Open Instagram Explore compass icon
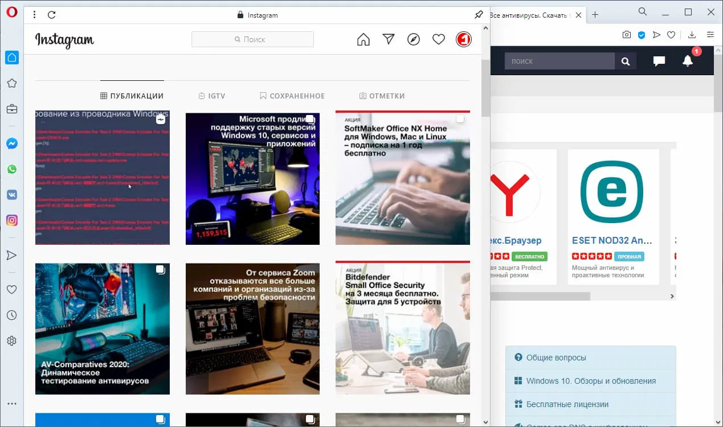Screen dimensions: 723x427 pos(414,39)
